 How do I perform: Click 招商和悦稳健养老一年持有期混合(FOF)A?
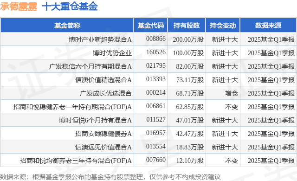click(72, 107)
